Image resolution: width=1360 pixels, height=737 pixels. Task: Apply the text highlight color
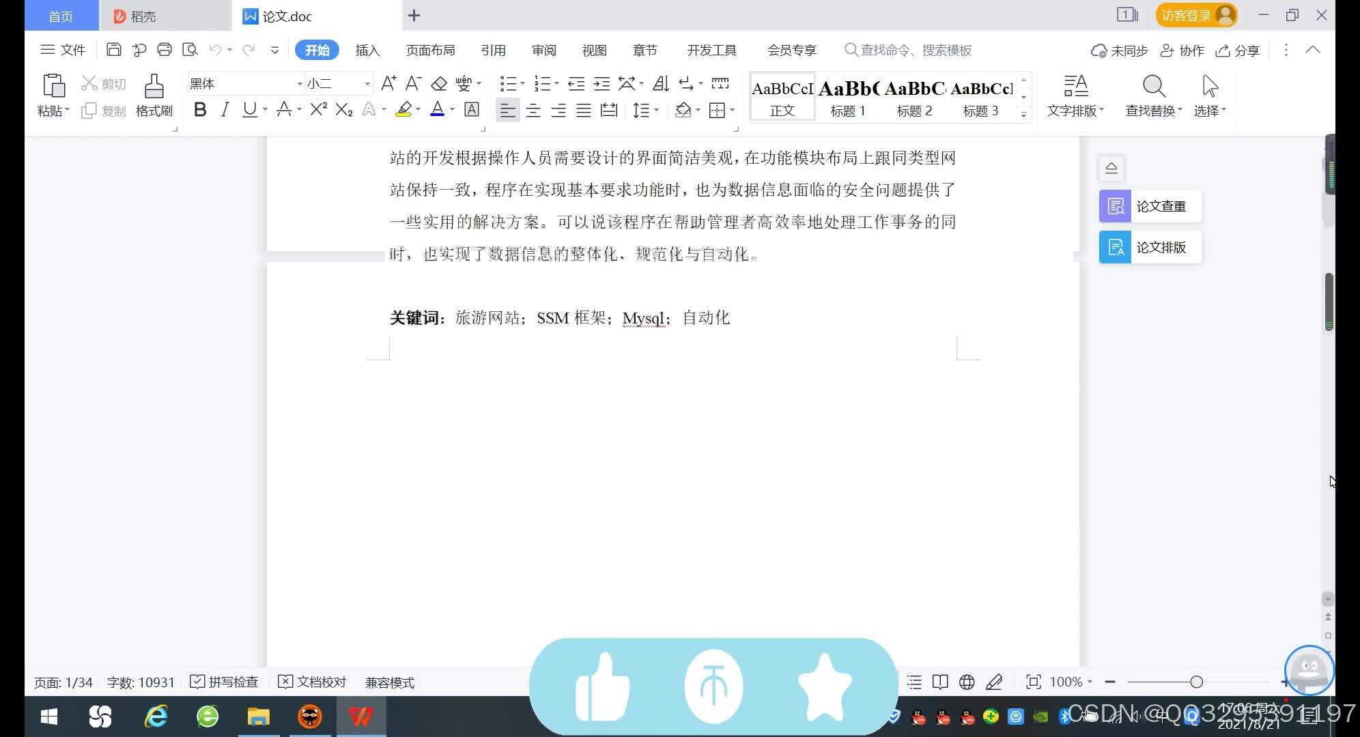(x=403, y=109)
